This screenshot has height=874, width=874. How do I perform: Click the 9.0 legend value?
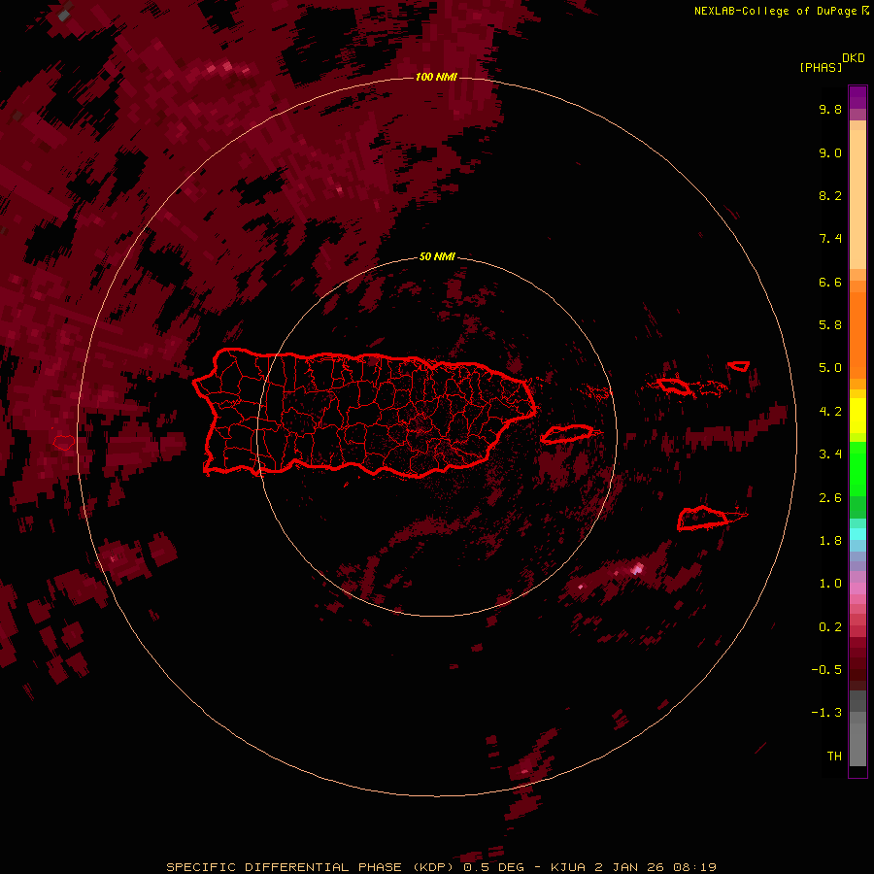[x=830, y=152]
